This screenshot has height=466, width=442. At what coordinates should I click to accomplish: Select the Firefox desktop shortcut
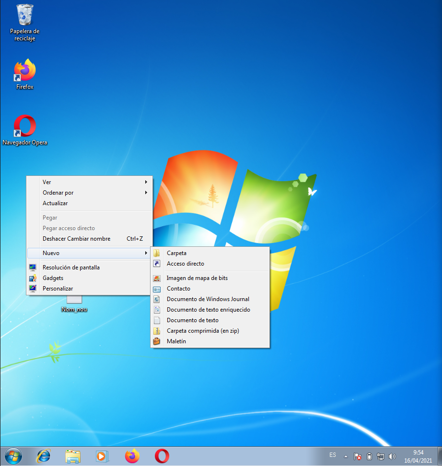(x=24, y=74)
